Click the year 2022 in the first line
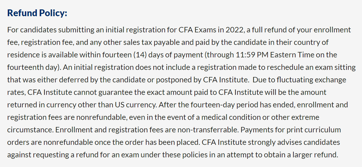Image resolution: width=362 pixels, height=167 pixels. tap(235, 30)
